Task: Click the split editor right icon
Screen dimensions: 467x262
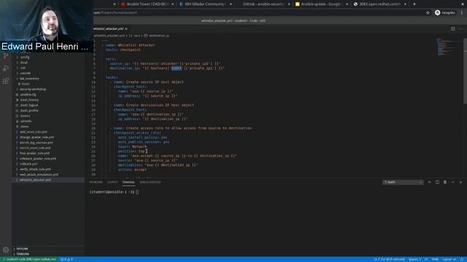Action: (x=452, y=29)
